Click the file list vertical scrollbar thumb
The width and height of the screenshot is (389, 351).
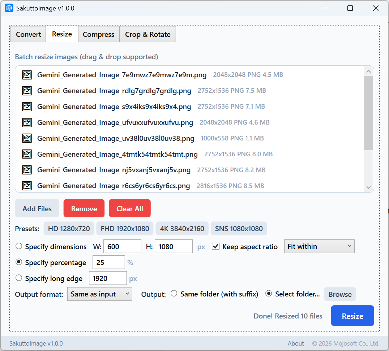(368, 113)
